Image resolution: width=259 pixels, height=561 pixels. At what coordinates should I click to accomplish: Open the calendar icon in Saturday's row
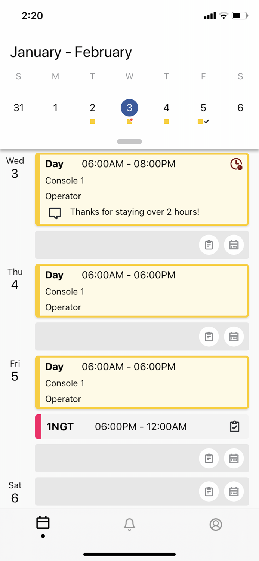[x=234, y=491]
